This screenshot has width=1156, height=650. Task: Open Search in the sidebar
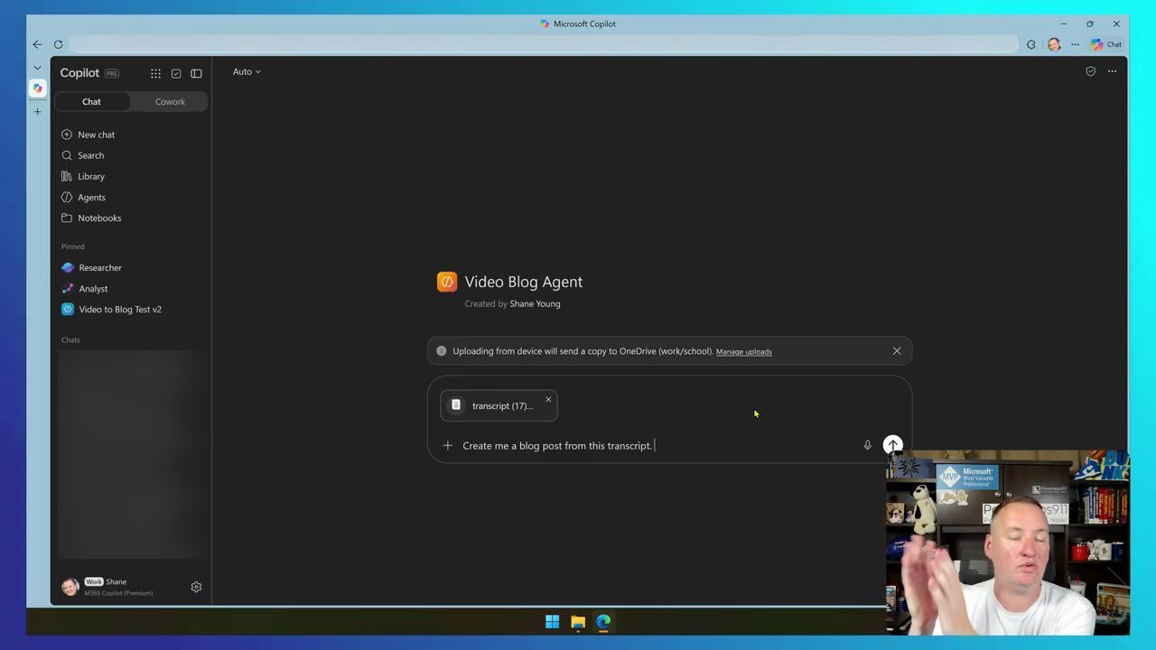coord(82,155)
